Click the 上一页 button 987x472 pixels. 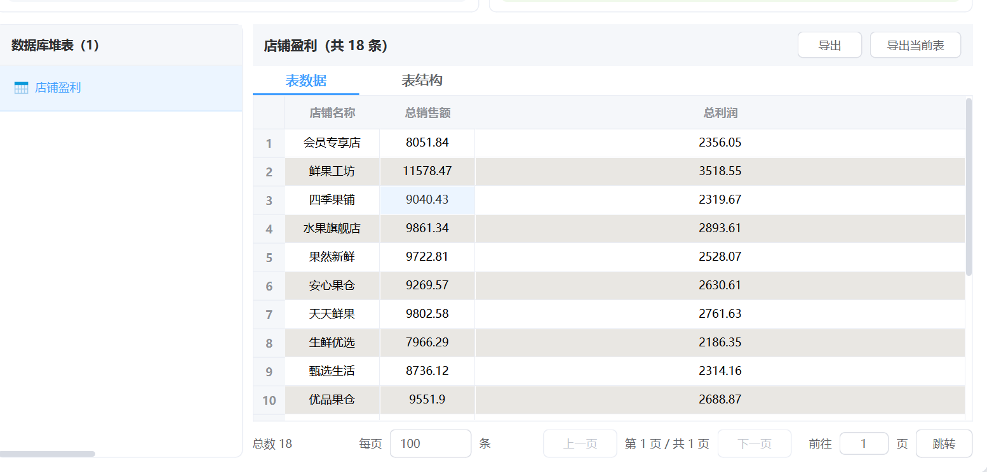click(x=580, y=443)
